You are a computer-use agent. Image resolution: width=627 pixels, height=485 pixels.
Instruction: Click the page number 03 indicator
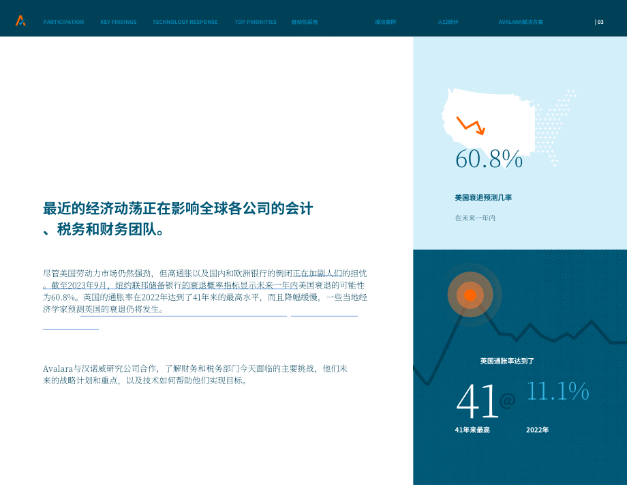pos(599,22)
